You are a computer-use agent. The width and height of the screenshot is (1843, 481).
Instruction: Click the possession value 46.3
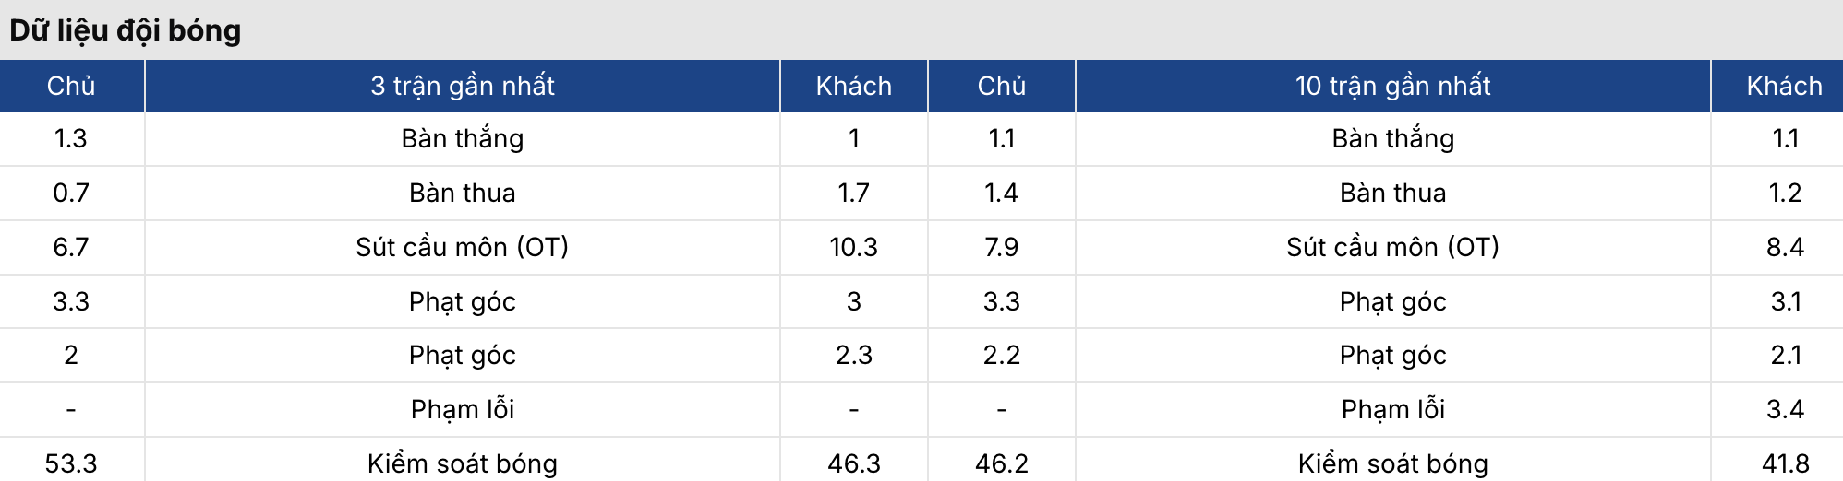tap(853, 463)
